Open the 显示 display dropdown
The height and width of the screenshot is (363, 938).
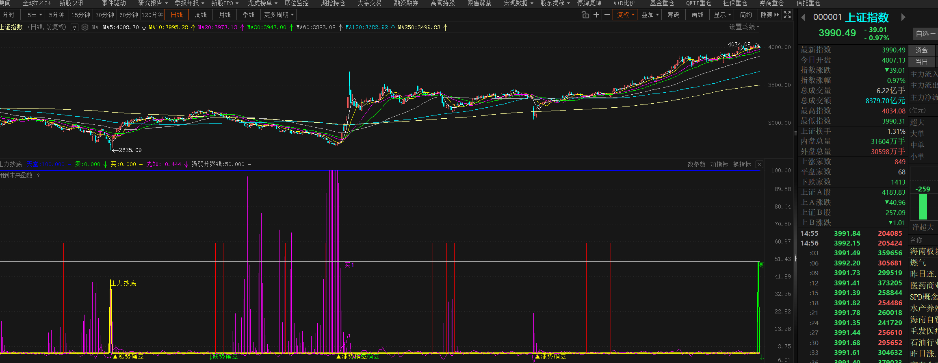point(723,15)
